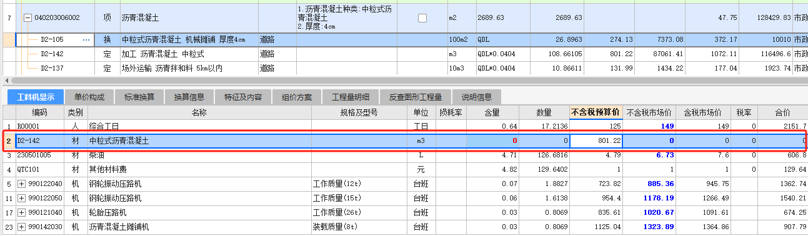Click the red 0 含量 cell of D2-142

[x=492, y=141]
